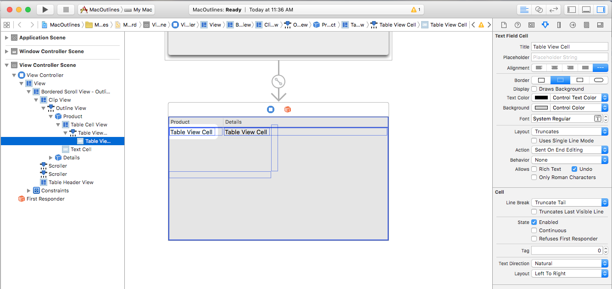Click the Background color swatch
612x289 pixels.
point(541,108)
